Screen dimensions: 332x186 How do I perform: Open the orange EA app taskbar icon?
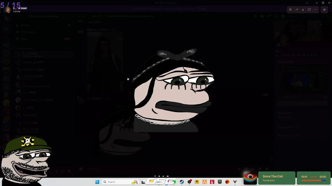coord(227,182)
